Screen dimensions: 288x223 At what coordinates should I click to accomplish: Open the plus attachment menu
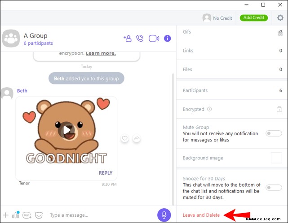point(6,215)
